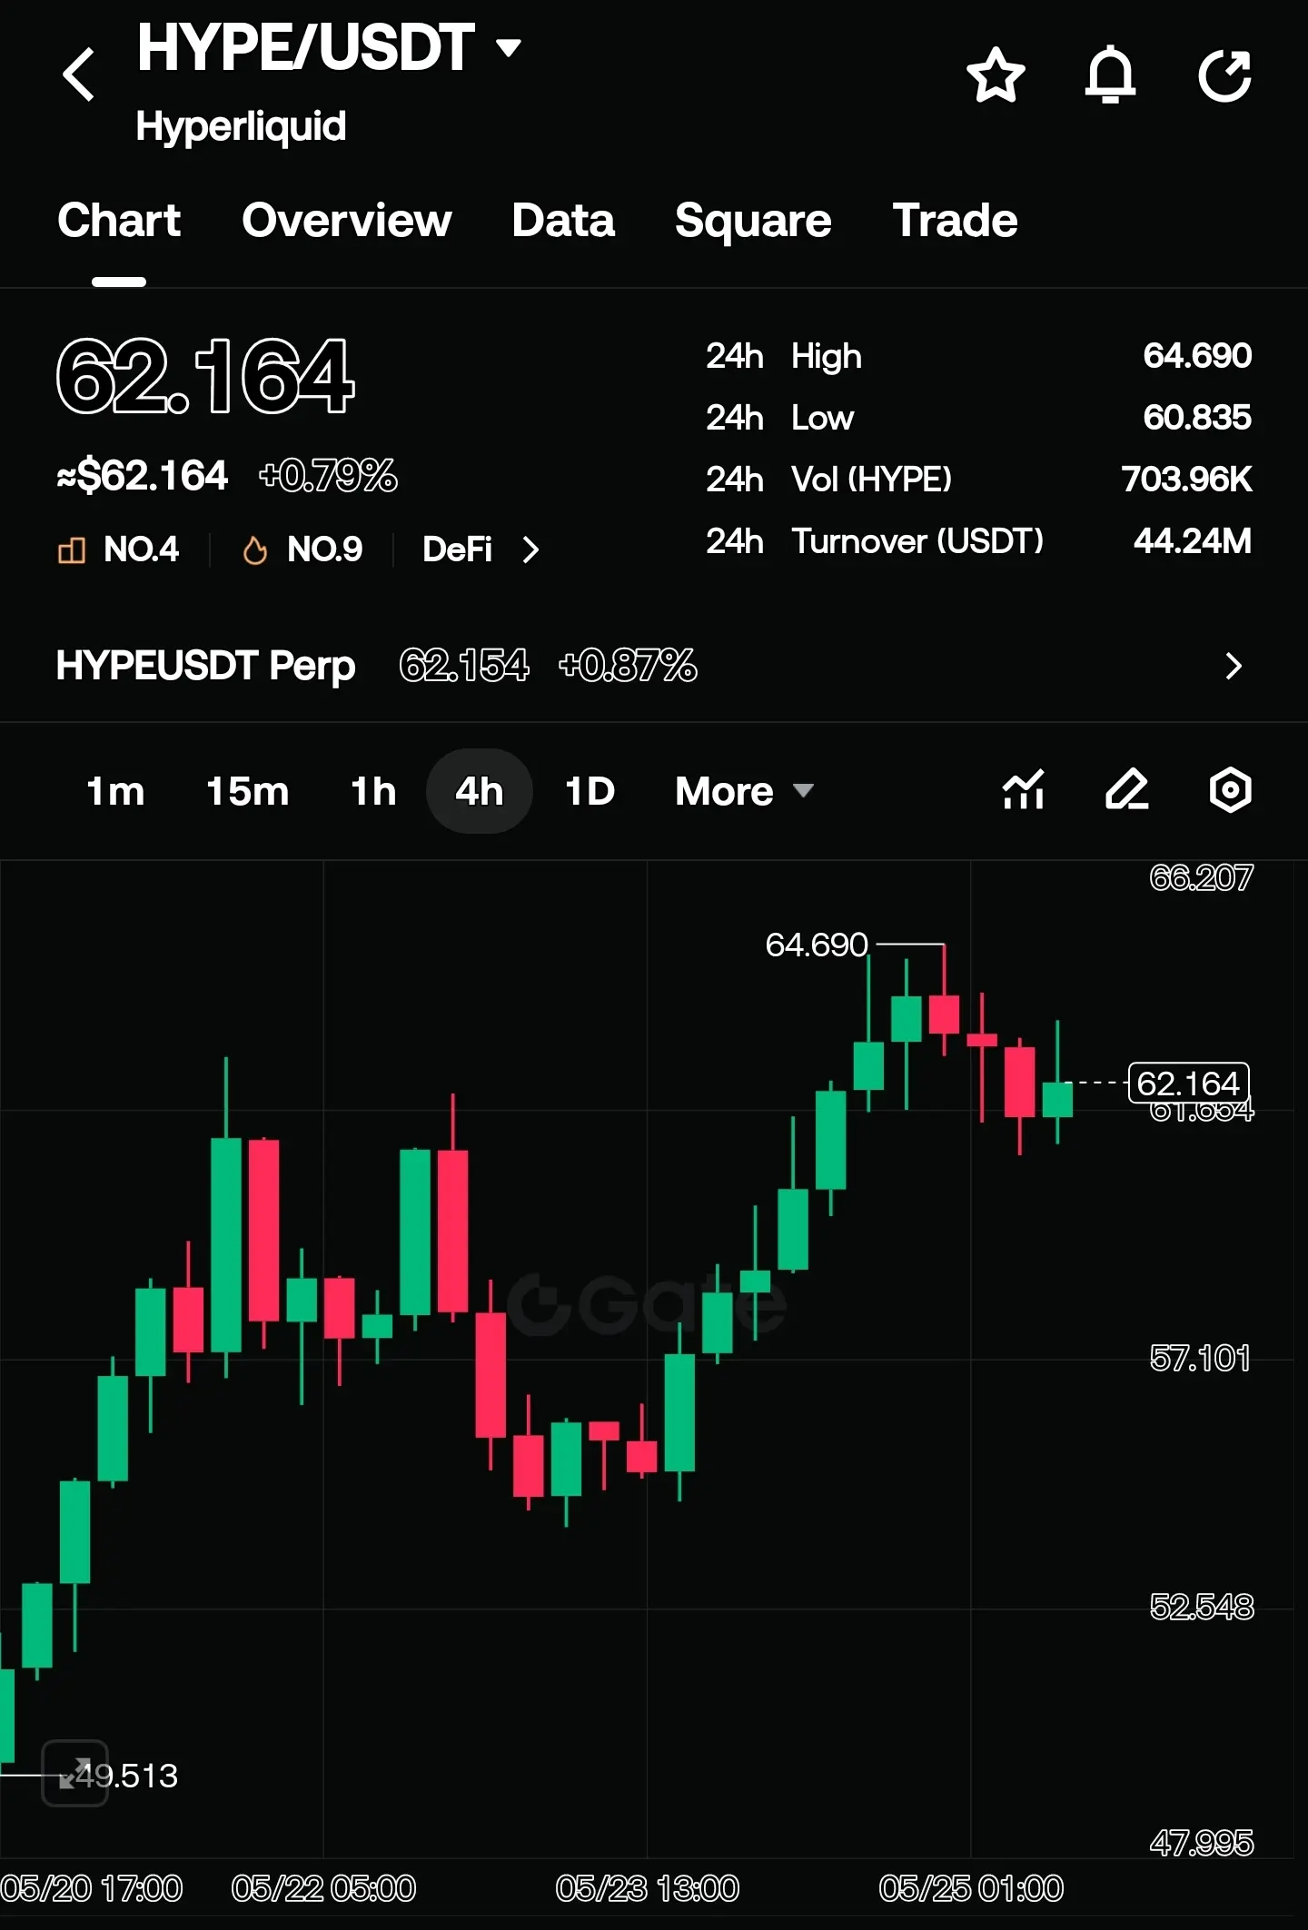The image size is (1308, 1930).
Task: Tap the 24h Vol value 703.96K
Action: (1187, 480)
